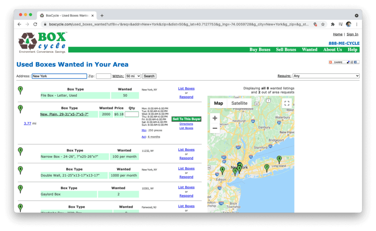The width and height of the screenshot is (376, 231).
Task: Click the site lock icon in address bar
Action: (x=45, y=24)
